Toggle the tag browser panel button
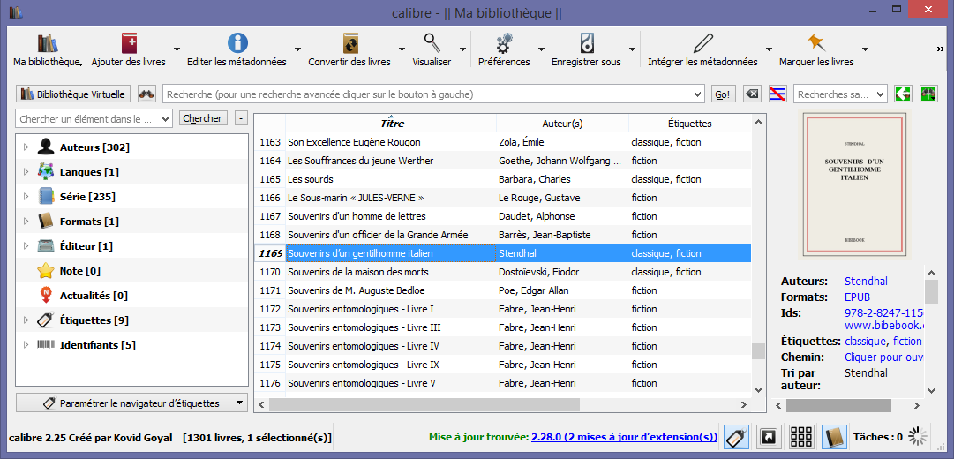954x459 pixels. point(736,436)
